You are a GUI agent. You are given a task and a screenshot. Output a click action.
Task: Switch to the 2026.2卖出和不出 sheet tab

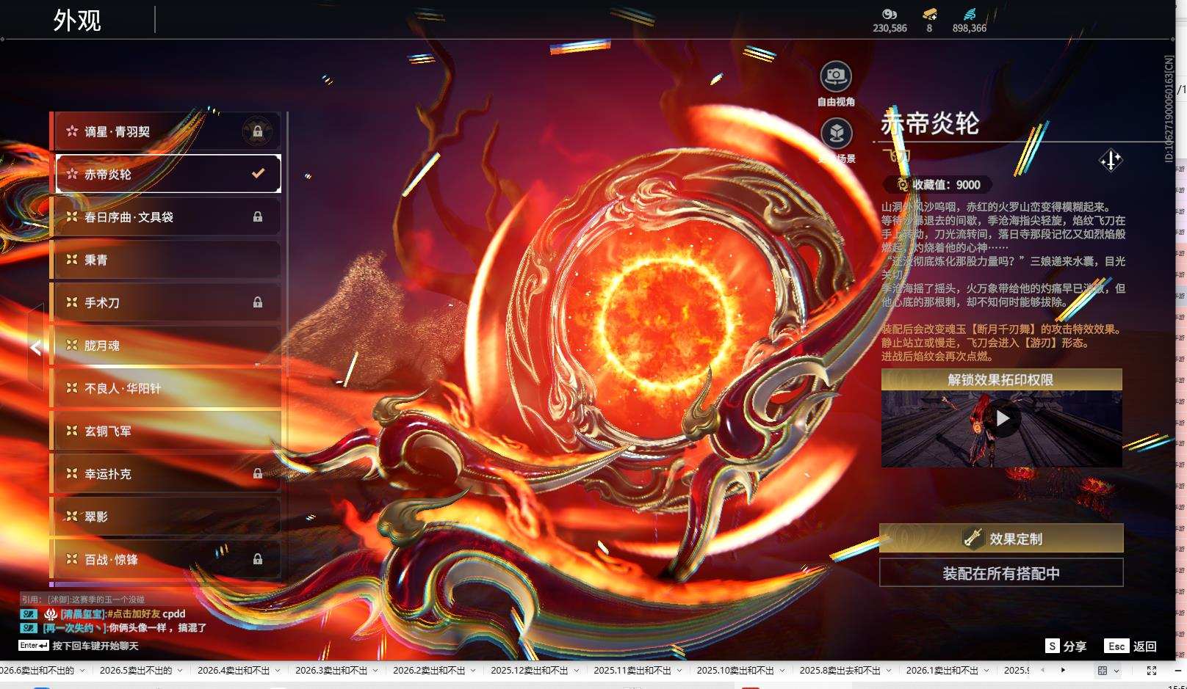[429, 671]
